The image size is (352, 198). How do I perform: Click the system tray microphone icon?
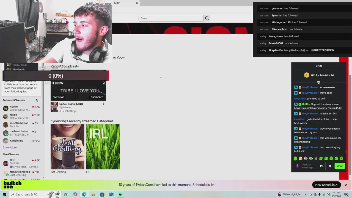click(320, 194)
